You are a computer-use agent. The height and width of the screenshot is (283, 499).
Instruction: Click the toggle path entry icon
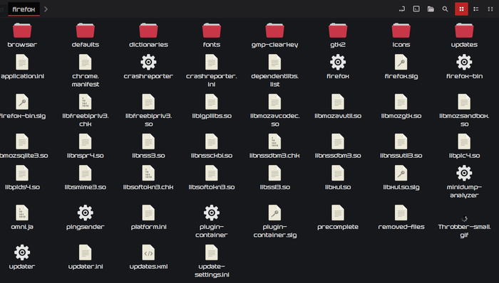(402, 9)
